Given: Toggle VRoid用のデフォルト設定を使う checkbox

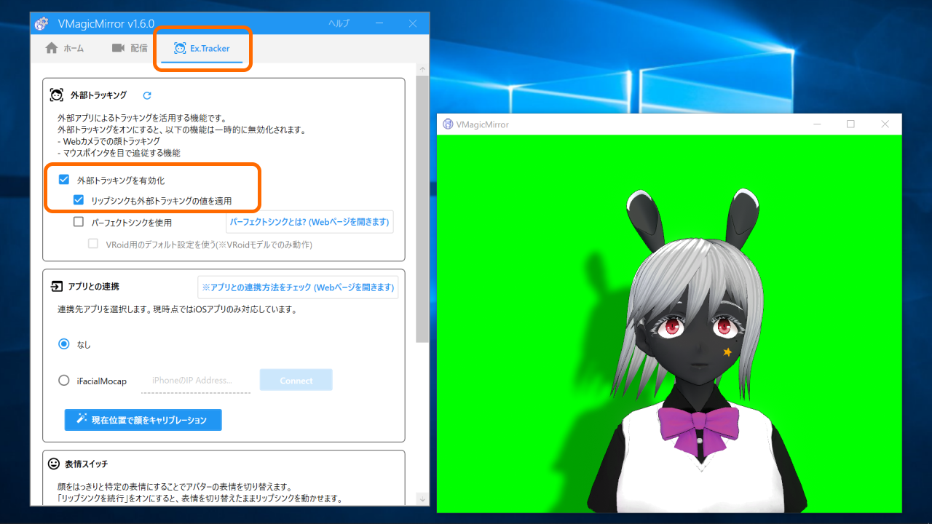Looking at the screenshot, I should click(x=93, y=245).
